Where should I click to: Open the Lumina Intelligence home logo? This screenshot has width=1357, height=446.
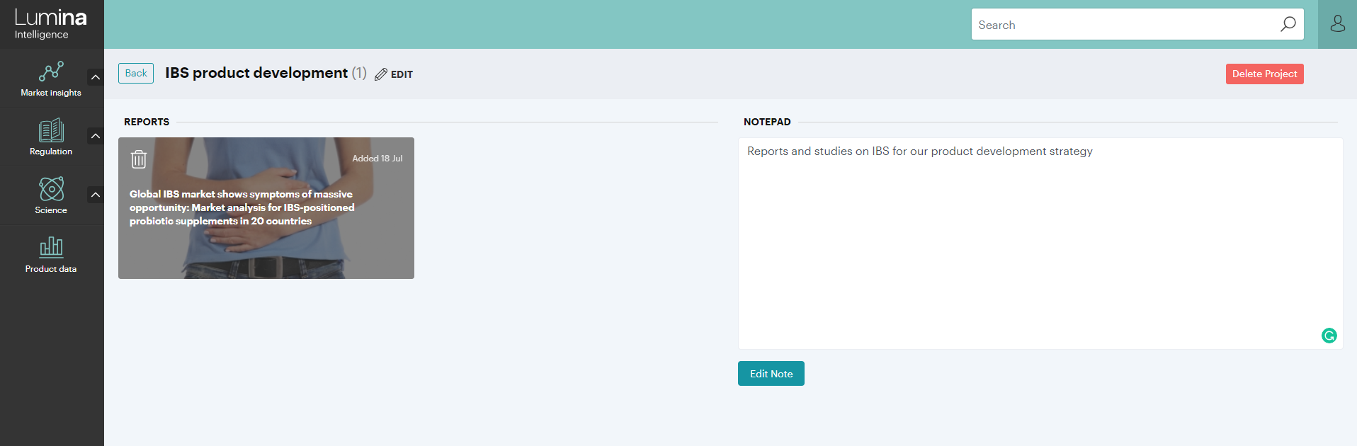click(x=50, y=24)
